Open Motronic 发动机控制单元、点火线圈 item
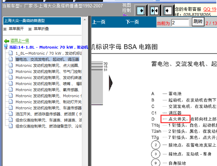The height and width of the screenshot is (166, 217). click(47, 65)
